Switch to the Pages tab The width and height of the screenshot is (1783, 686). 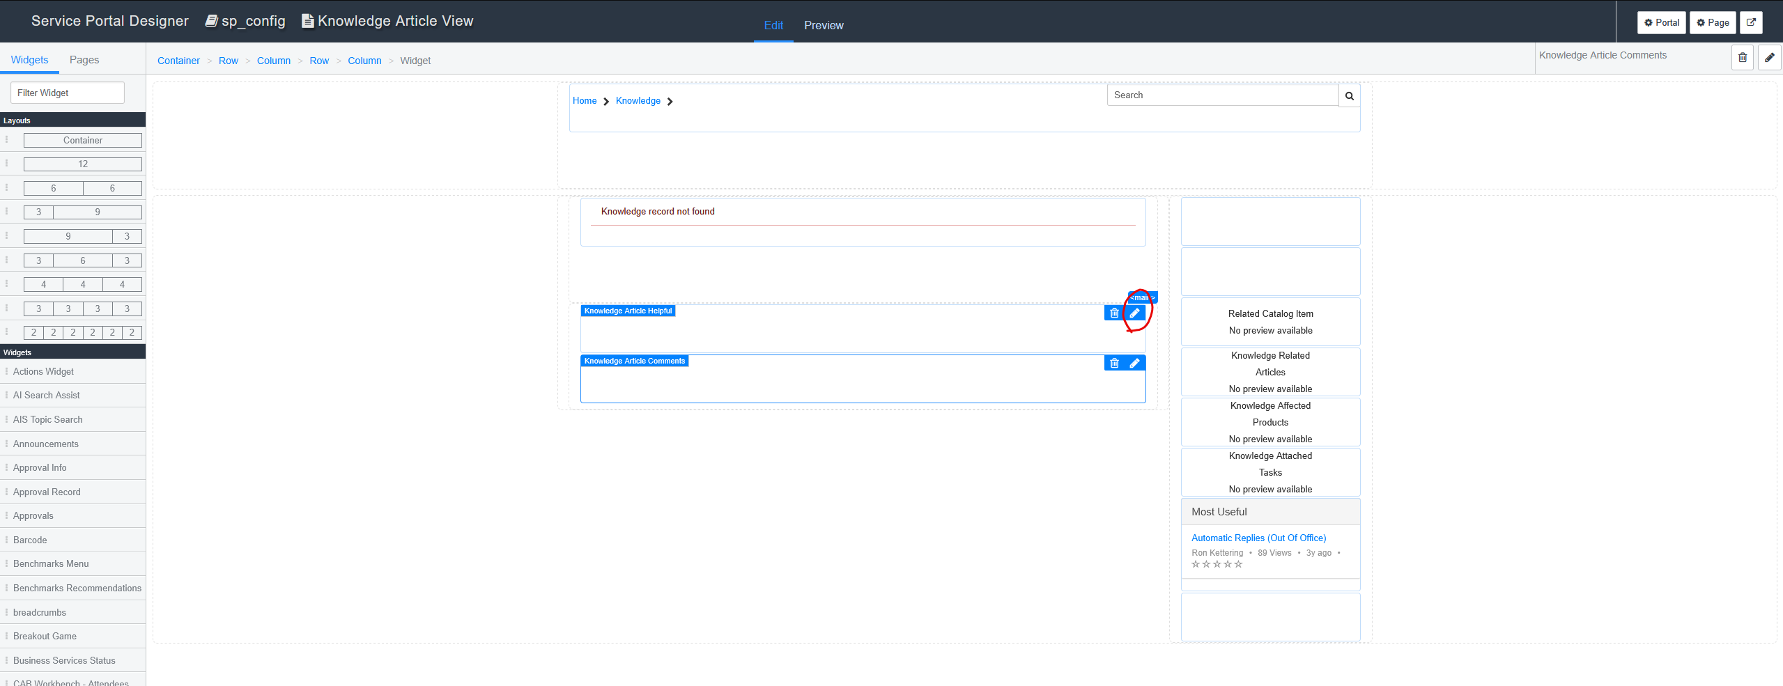[x=84, y=60]
